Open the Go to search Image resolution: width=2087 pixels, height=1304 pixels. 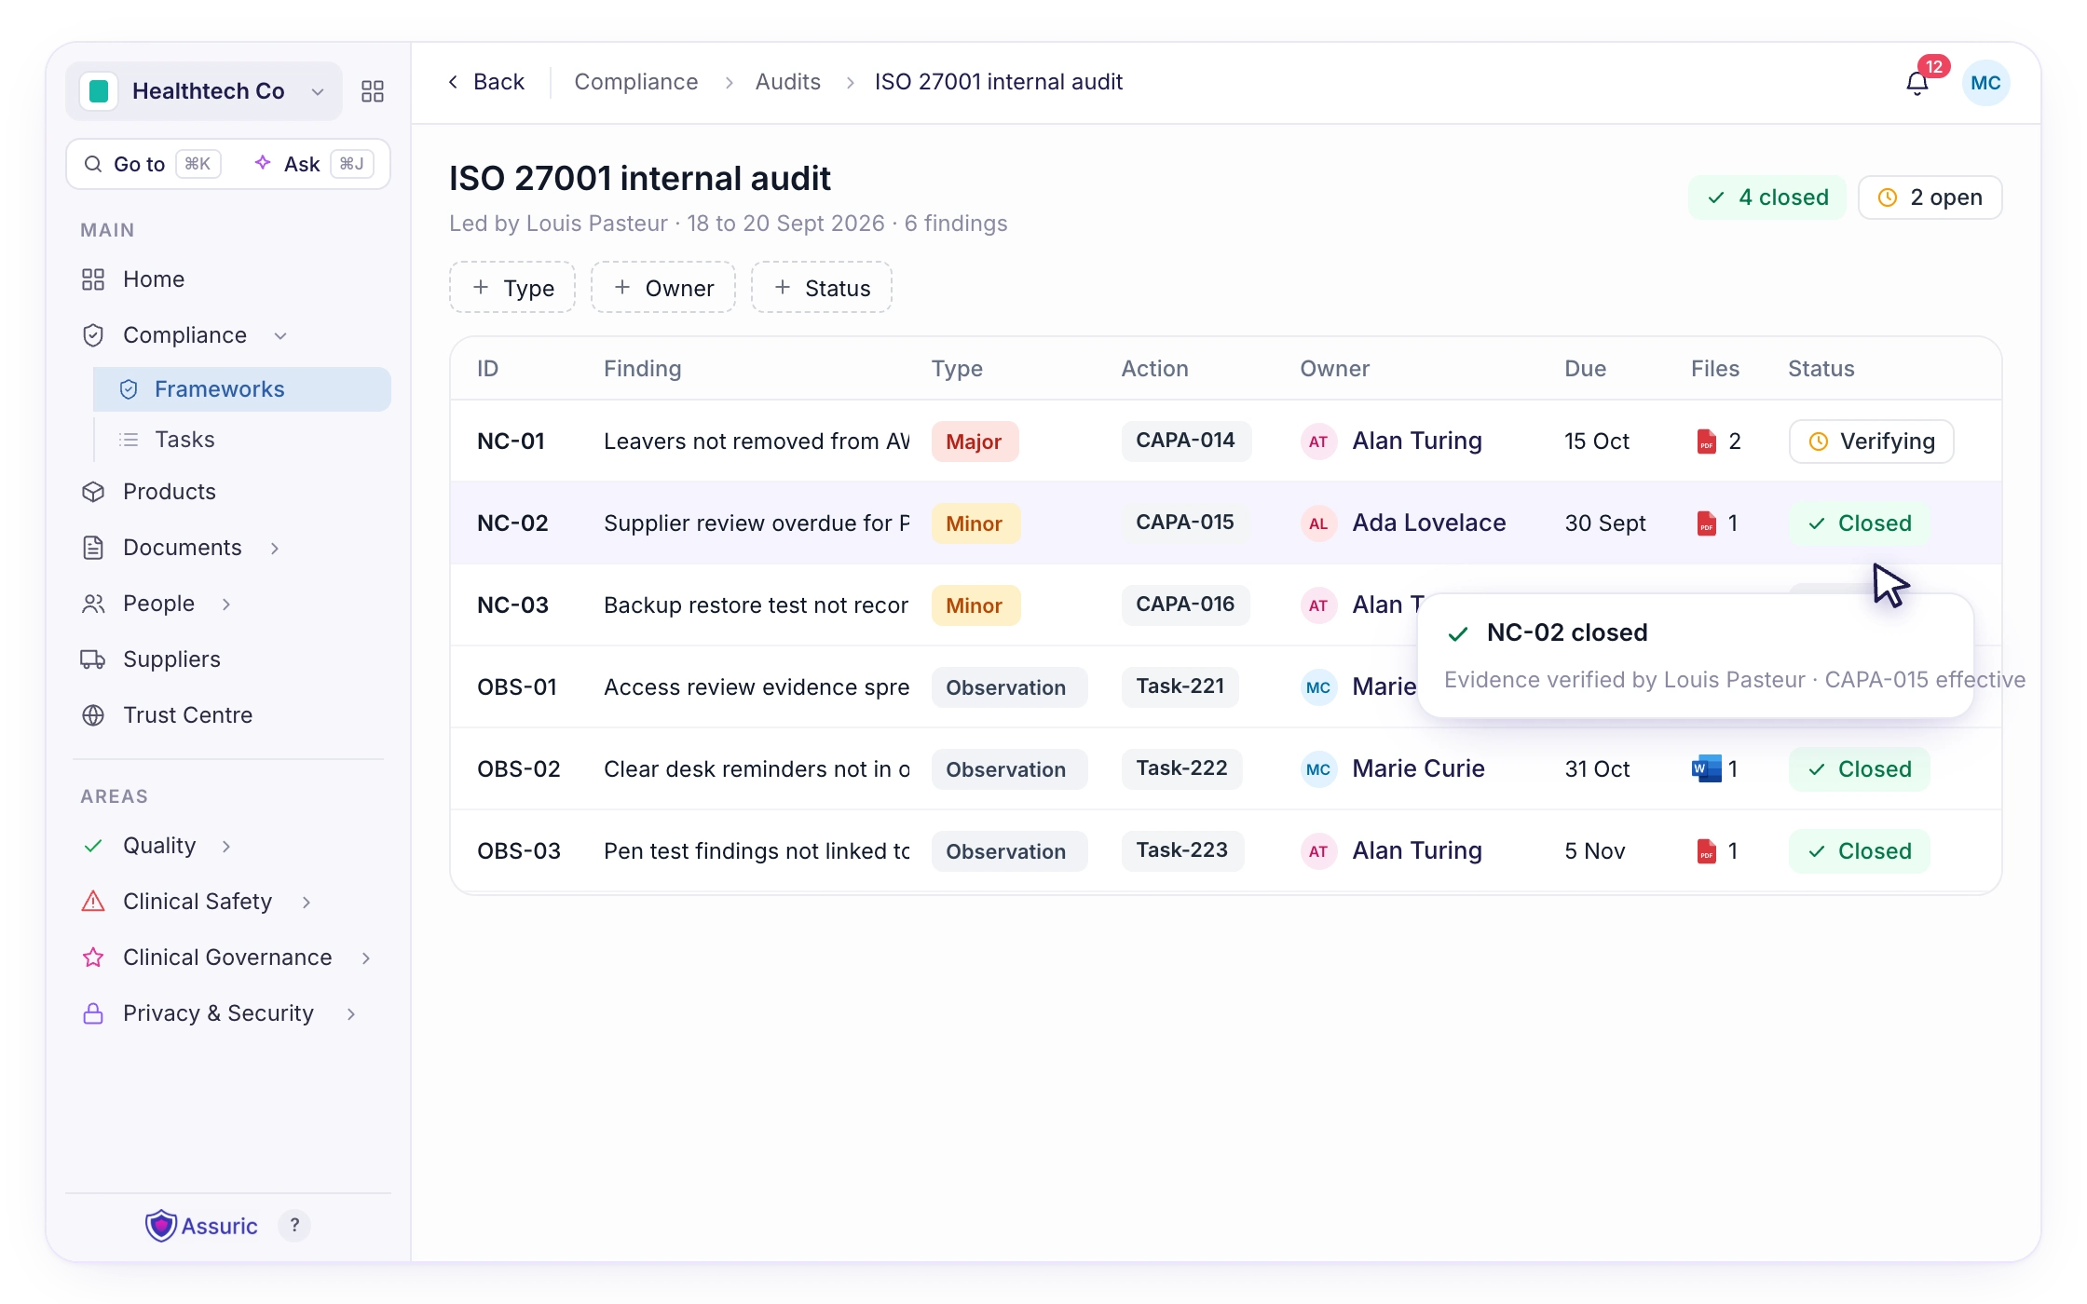[x=152, y=164]
